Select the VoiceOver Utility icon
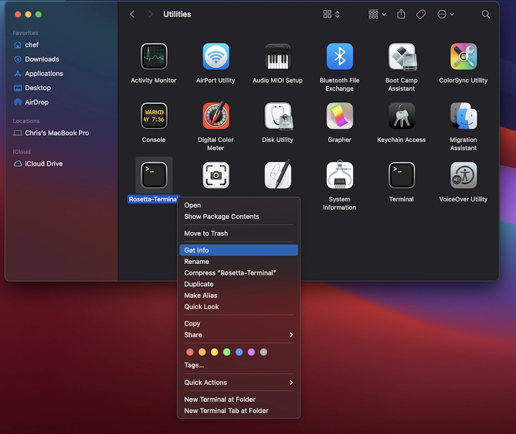Image resolution: width=516 pixels, height=434 pixels. point(463,175)
